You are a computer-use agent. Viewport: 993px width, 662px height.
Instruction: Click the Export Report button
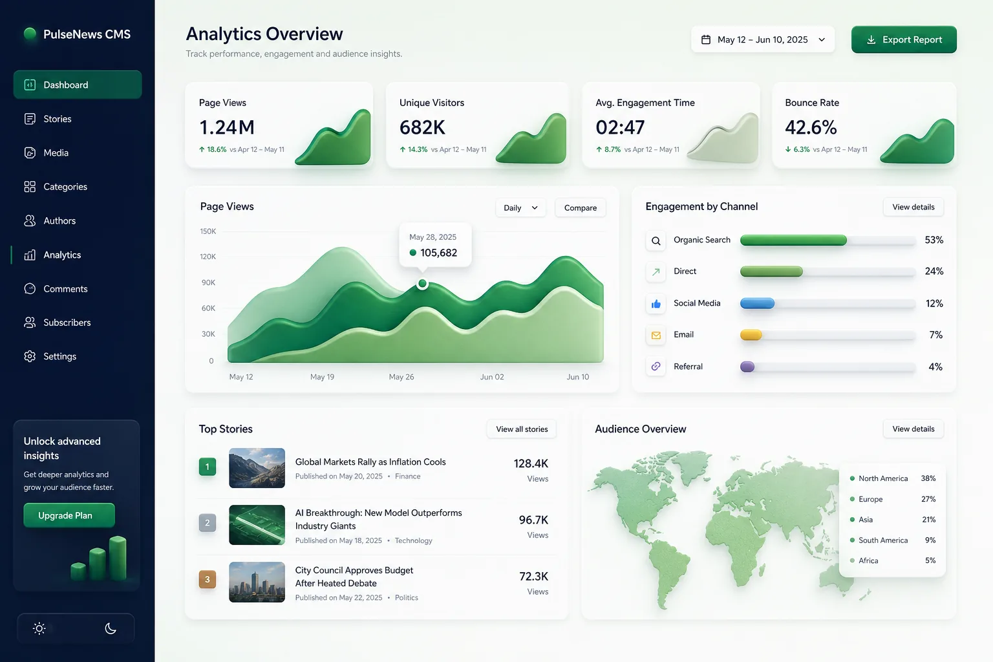tap(904, 39)
